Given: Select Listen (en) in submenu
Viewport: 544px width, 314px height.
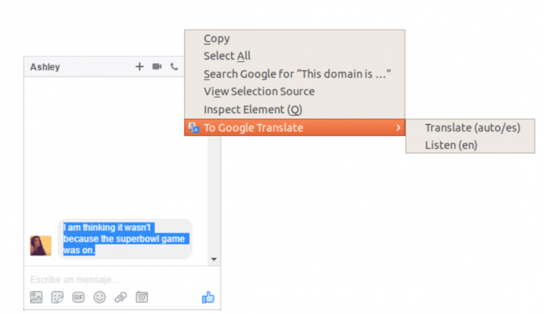Looking at the screenshot, I should [451, 145].
